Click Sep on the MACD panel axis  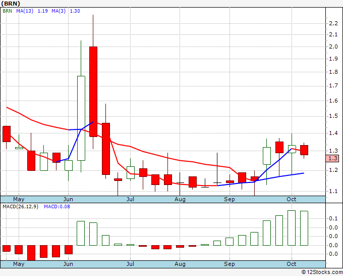(230, 264)
